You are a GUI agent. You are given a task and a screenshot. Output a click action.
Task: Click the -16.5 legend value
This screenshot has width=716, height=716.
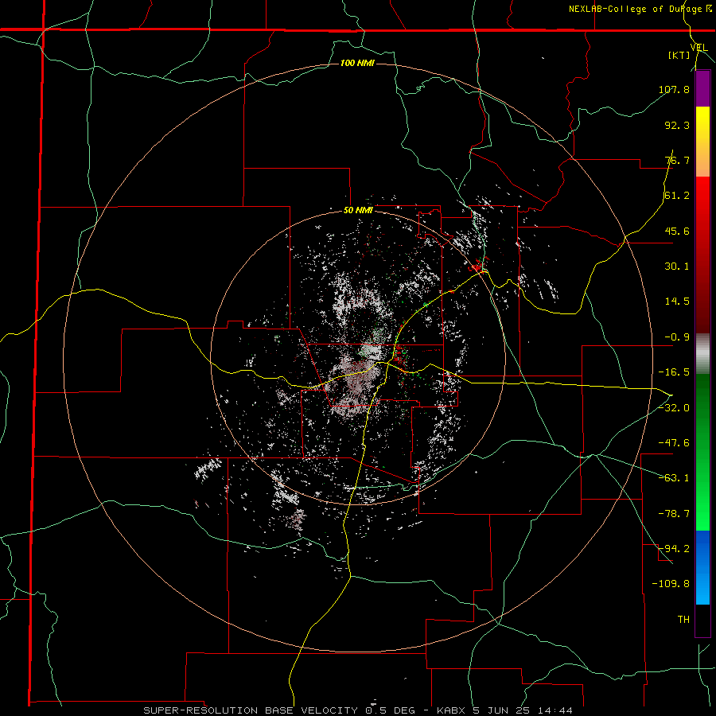point(674,372)
